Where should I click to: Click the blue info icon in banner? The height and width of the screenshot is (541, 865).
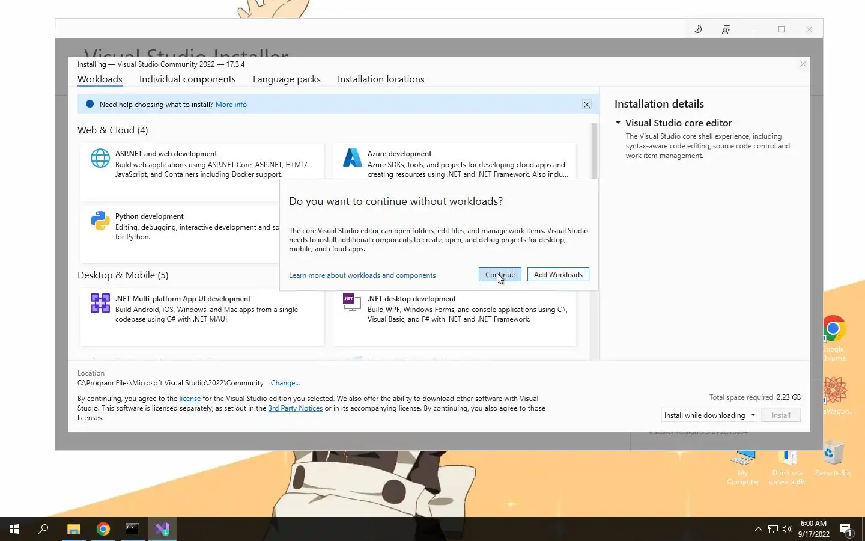point(90,104)
